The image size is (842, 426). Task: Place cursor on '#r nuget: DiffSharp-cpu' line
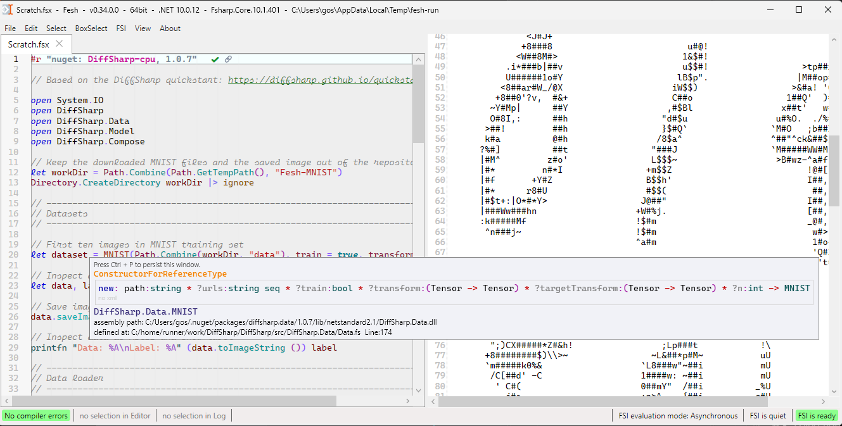tap(114, 59)
